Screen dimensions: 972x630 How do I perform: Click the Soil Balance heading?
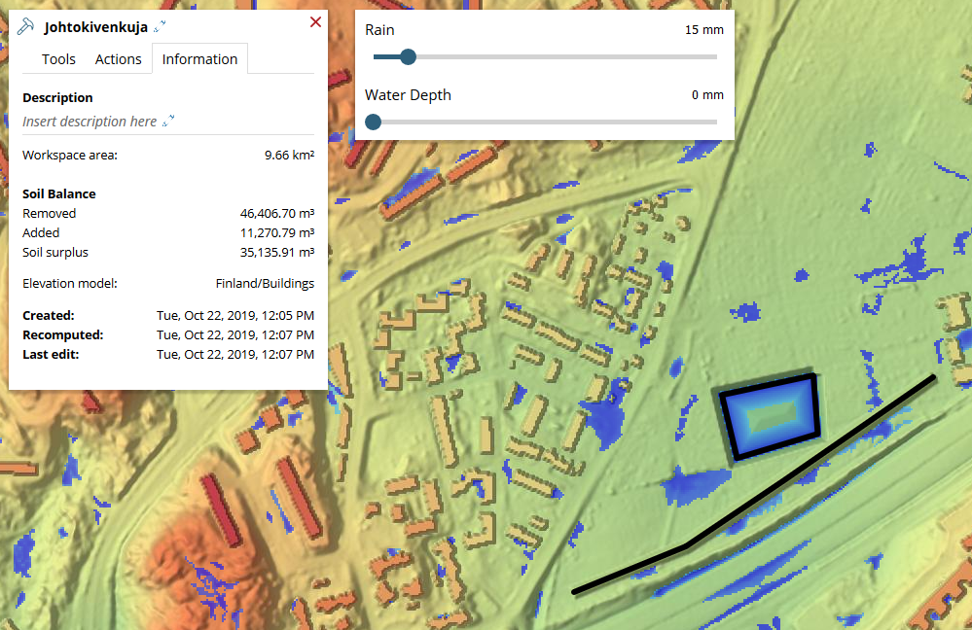coord(59,193)
